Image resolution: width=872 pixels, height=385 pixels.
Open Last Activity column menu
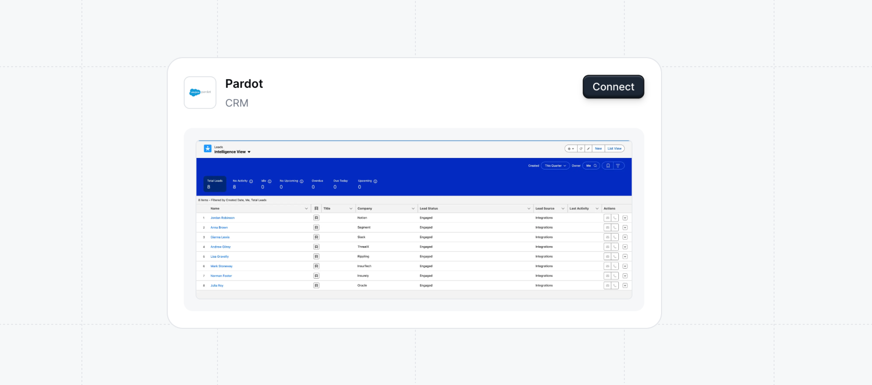597,209
